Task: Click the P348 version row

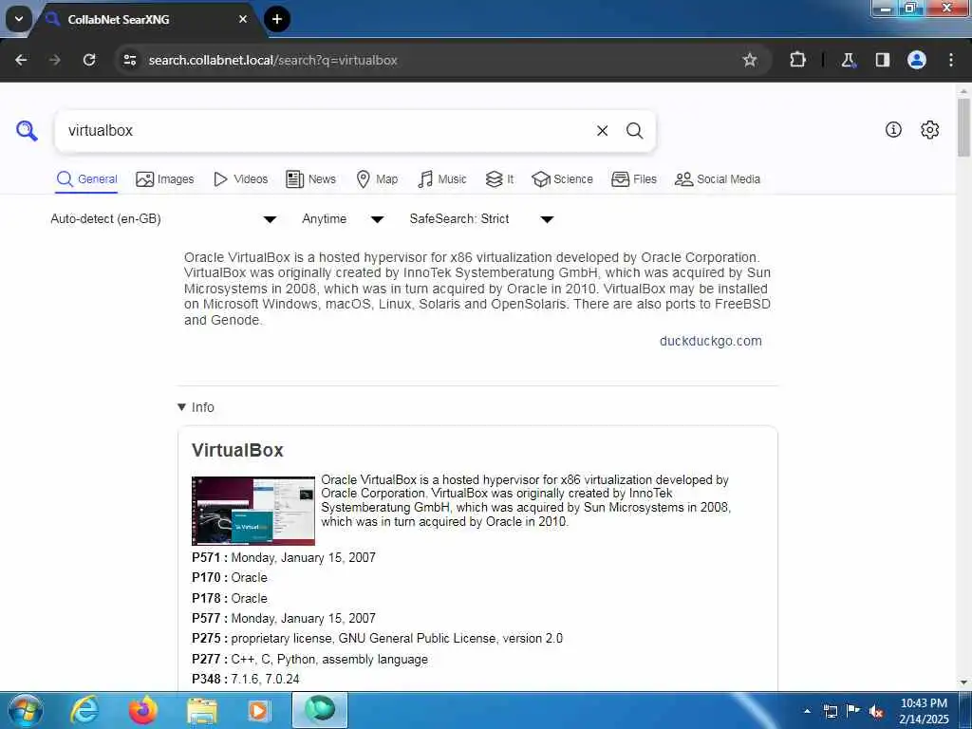Action: (x=246, y=679)
